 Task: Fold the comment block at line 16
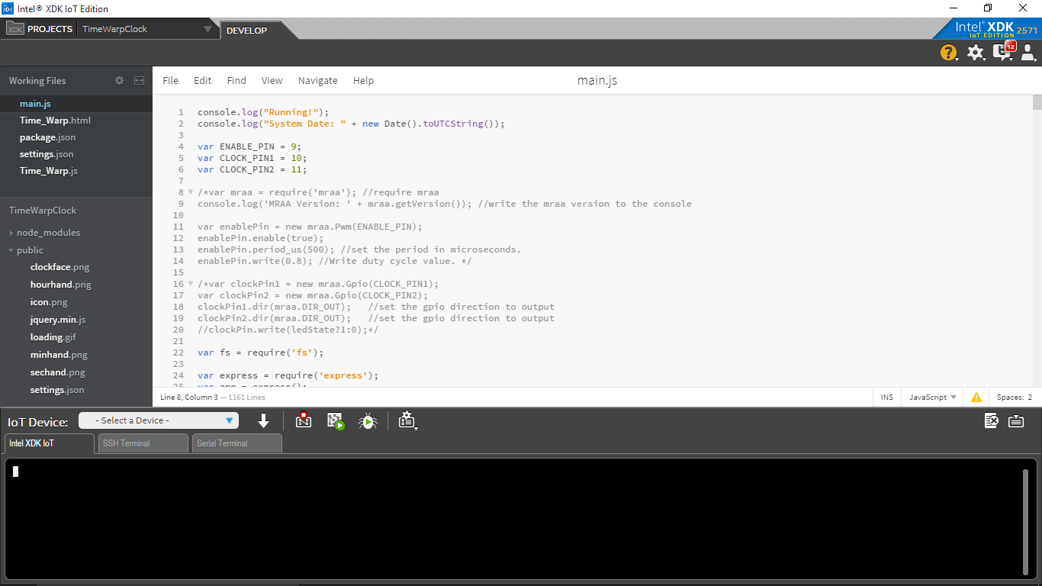[191, 284]
